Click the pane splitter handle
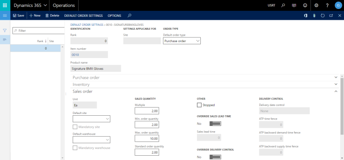 click(x=66, y=94)
